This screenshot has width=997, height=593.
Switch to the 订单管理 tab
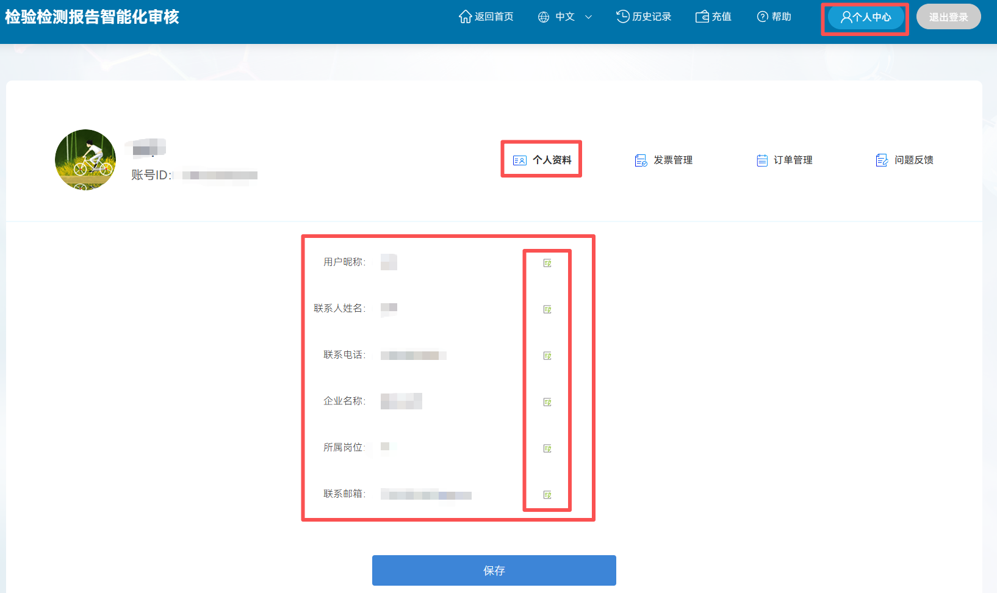[x=785, y=160]
